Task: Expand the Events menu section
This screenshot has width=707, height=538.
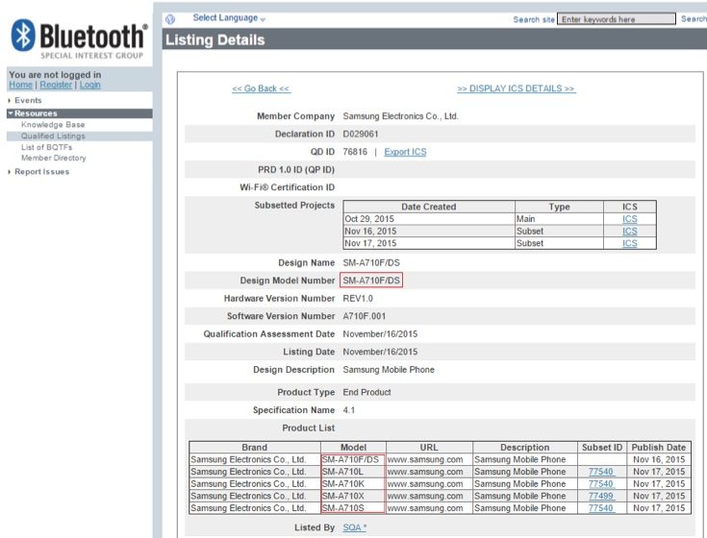Action: click(x=28, y=101)
